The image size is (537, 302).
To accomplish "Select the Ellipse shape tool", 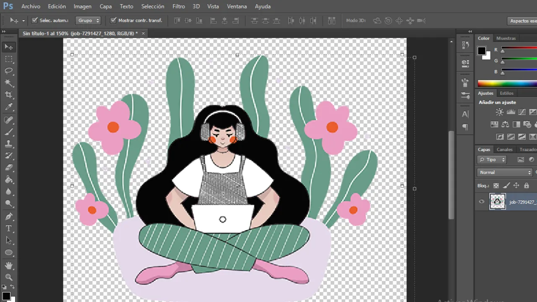I will tap(9, 253).
